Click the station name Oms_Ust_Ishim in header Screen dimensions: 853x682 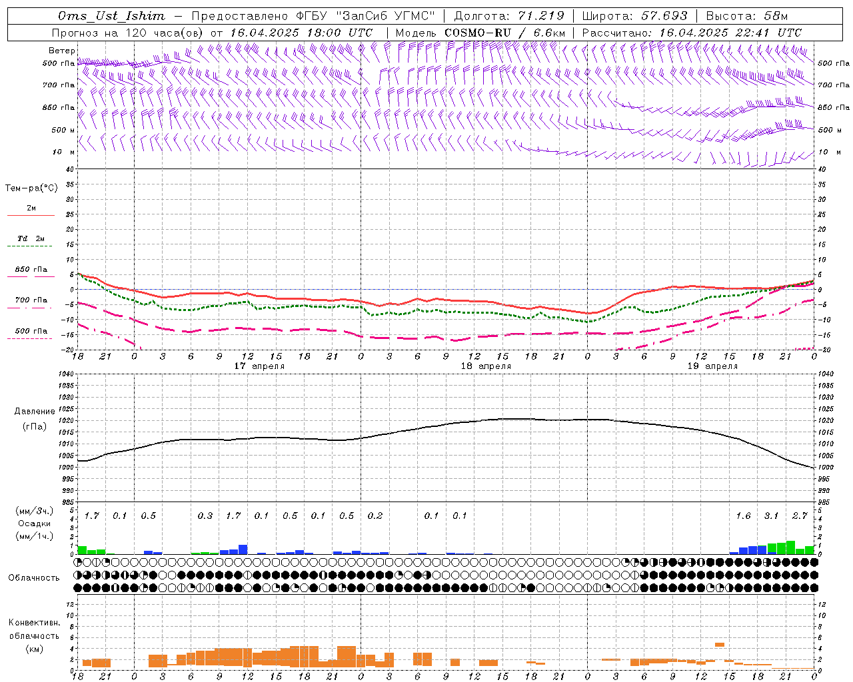point(111,16)
